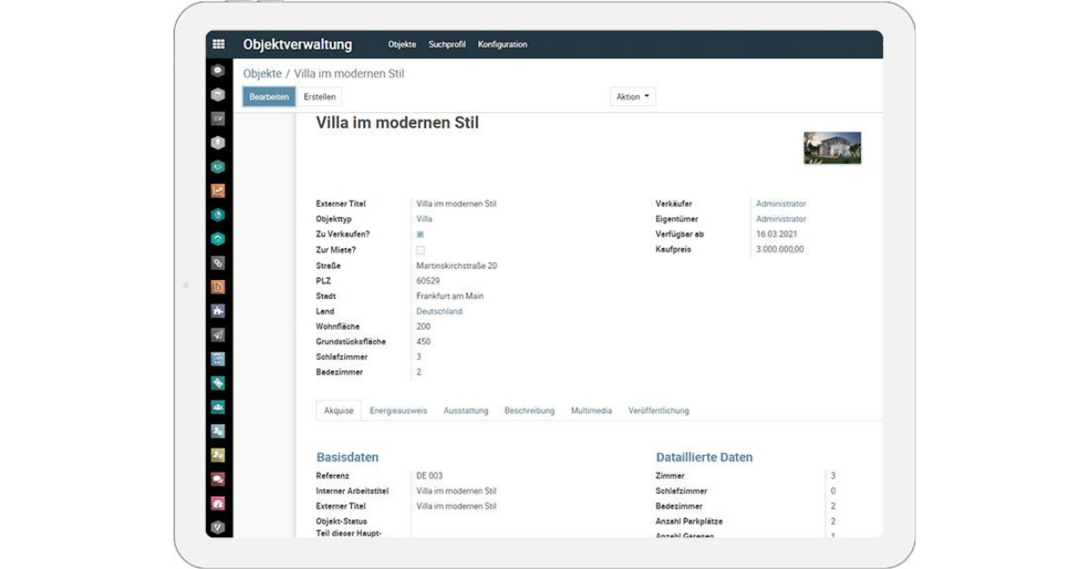Image resolution: width=1089 pixels, height=569 pixels.
Task: Open the orange app icon in the sidebar
Action: 216,192
